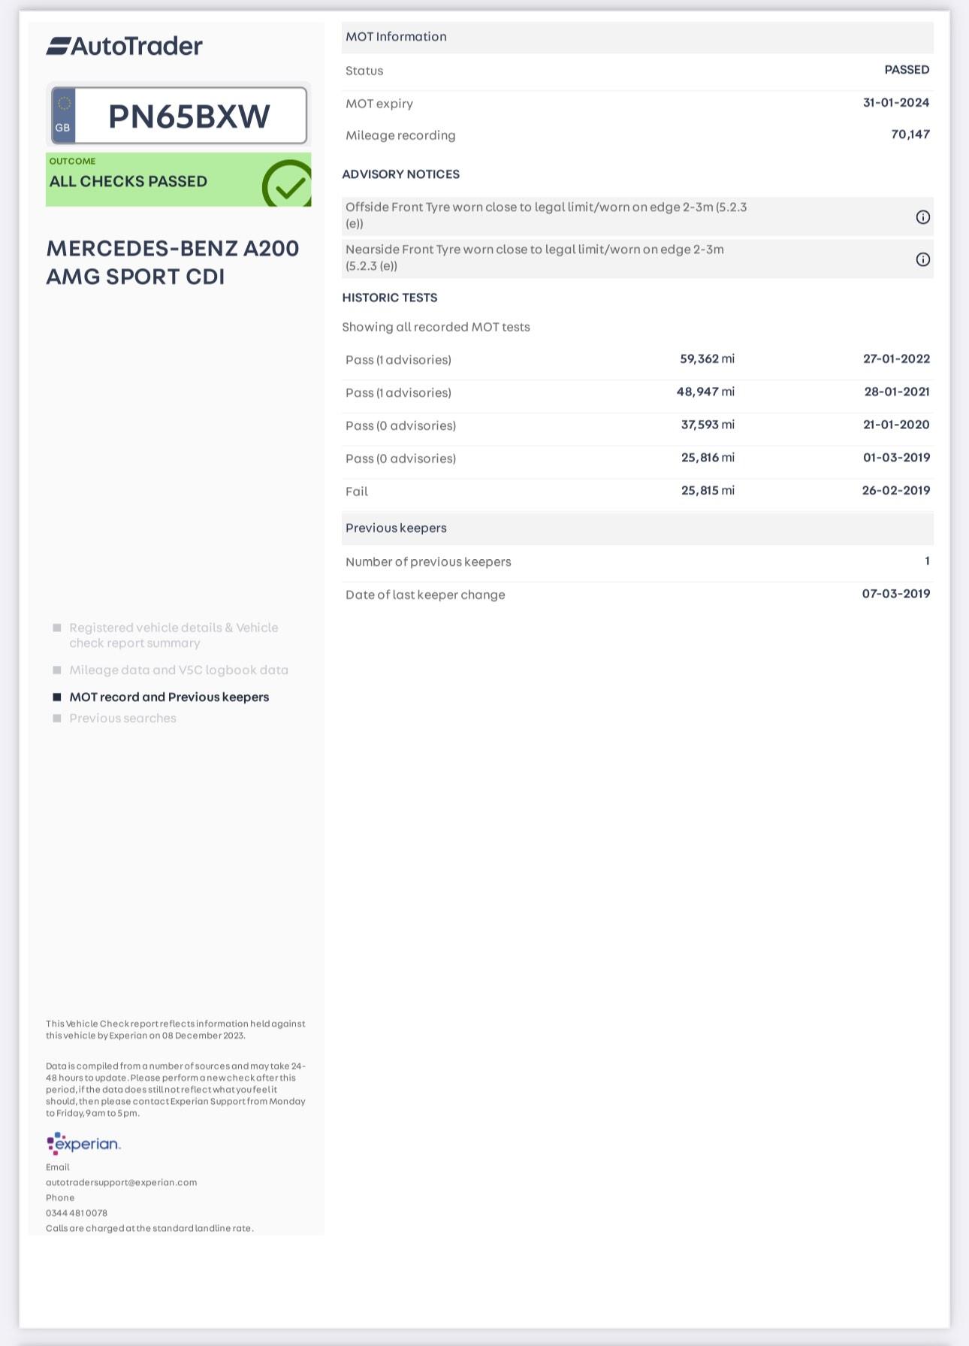Go to Mileage data and V5C logbook data section
This screenshot has width=969, height=1346.
[179, 670]
